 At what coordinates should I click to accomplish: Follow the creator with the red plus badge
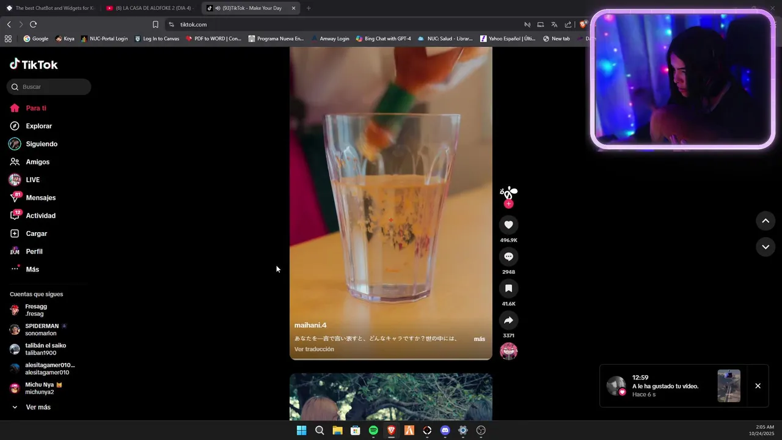[x=508, y=204]
